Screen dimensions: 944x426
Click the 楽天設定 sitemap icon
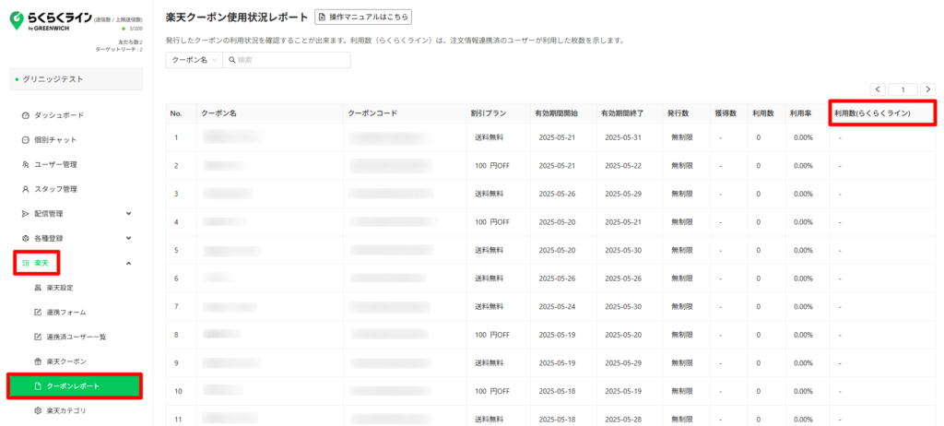pos(37,288)
